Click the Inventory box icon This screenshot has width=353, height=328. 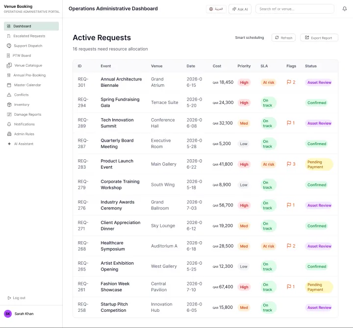pyautogui.click(x=9, y=105)
